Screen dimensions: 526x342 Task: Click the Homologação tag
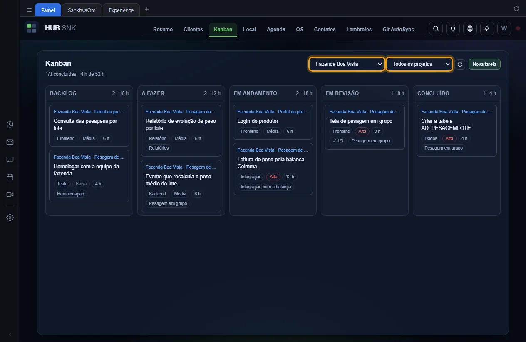point(70,194)
